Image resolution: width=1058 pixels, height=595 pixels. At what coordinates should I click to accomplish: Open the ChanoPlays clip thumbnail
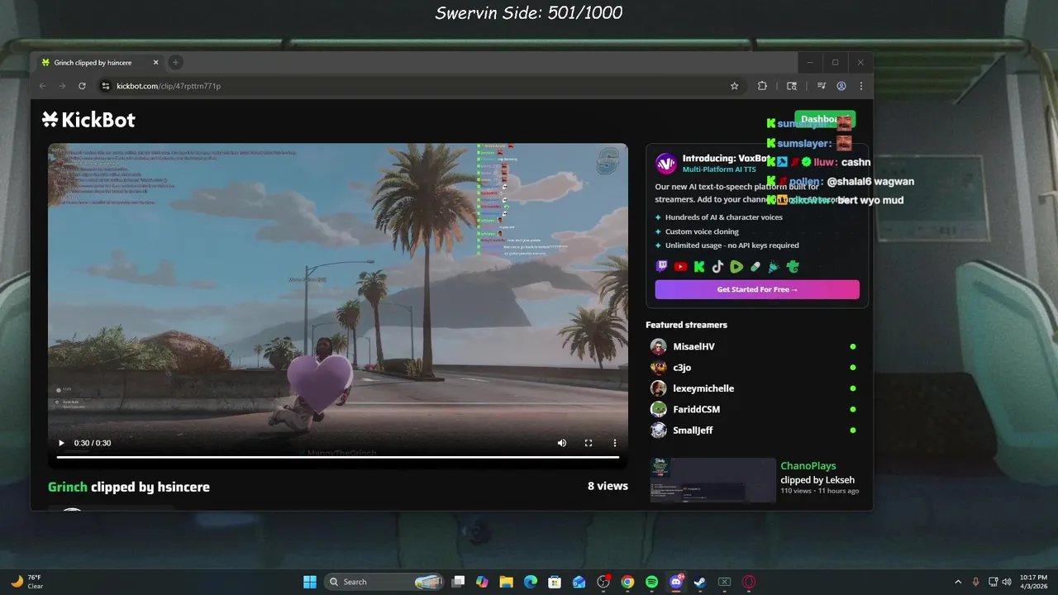[712, 480]
